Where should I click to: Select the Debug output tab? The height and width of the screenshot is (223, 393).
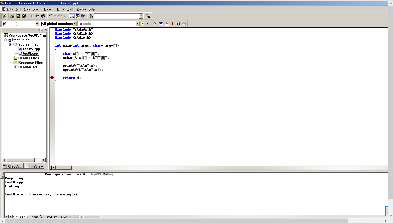click(x=34, y=217)
